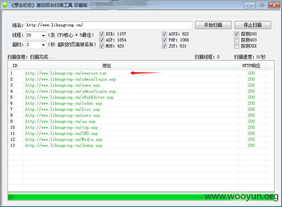The height and width of the screenshot is (207, 282).
Task: Maximize the scanner window
Action: tap(262, 5)
